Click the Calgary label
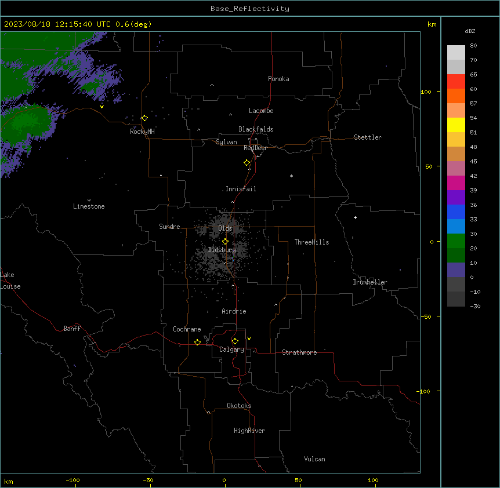 pos(231,349)
